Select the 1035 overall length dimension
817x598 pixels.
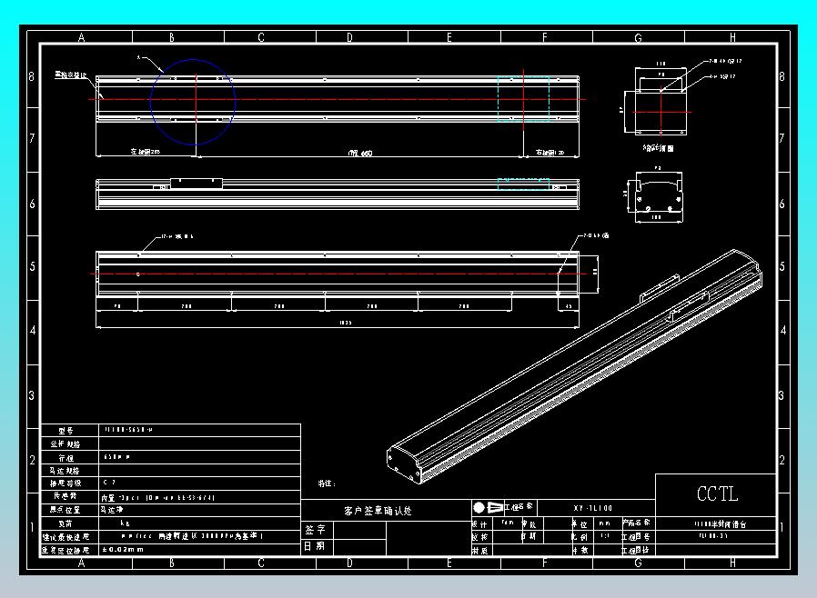pos(345,323)
